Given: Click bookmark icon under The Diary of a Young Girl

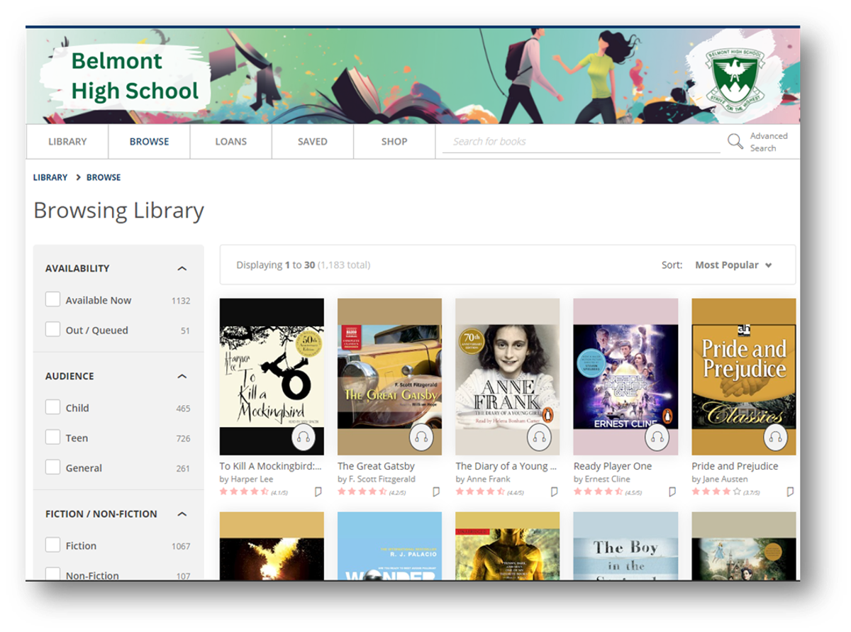Looking at the screenshot, I should point(554,492).
